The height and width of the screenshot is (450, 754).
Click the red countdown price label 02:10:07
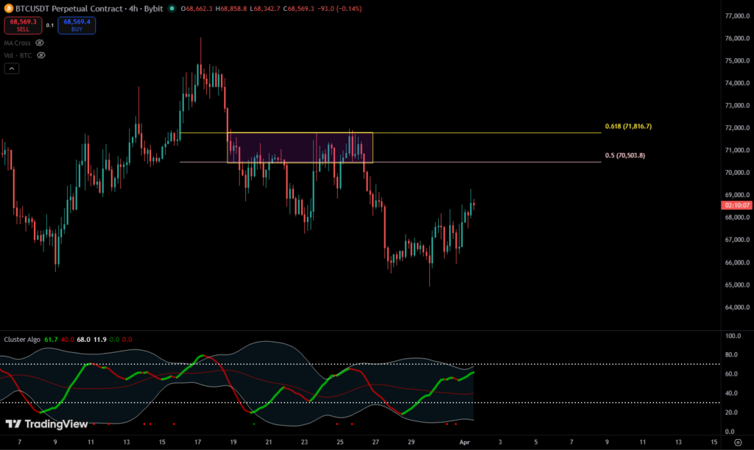(737, 205)
